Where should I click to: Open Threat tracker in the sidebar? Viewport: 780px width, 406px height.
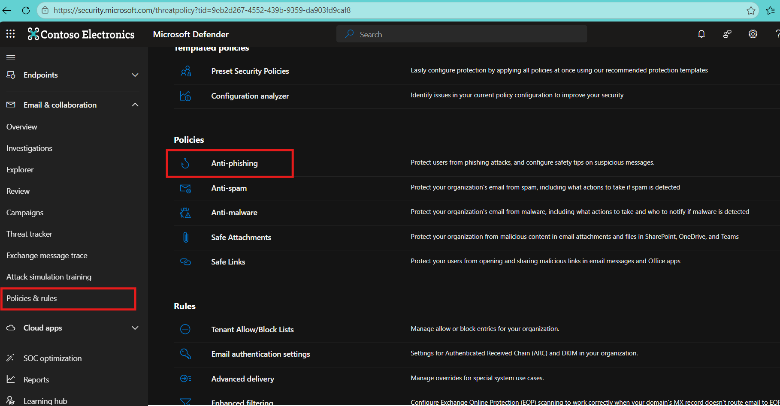29,234
